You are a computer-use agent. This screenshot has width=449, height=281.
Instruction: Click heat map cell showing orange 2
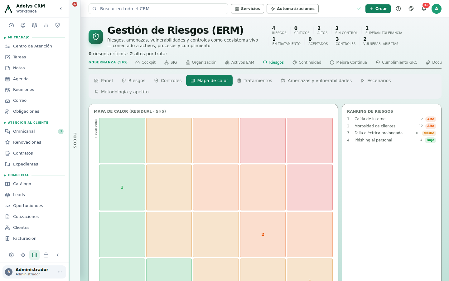[263, 234]
